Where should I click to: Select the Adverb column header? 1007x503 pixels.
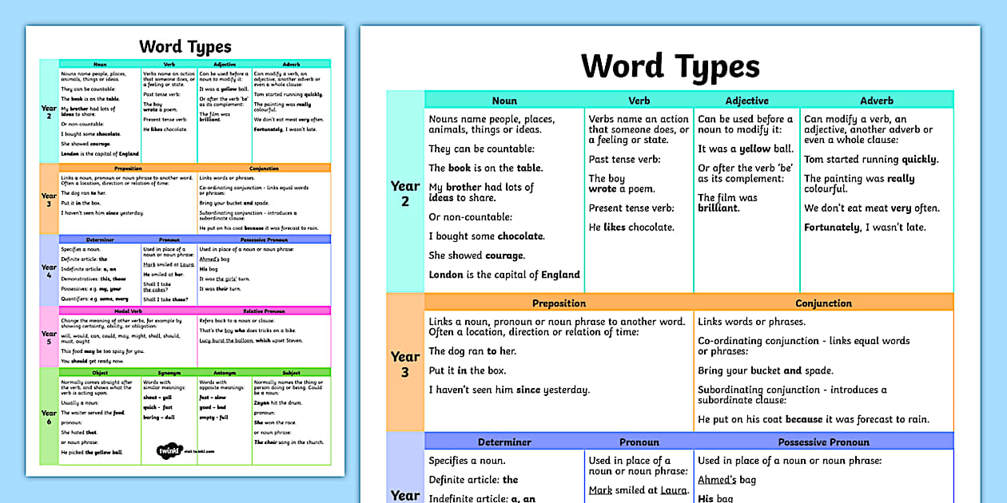[877, 101]
